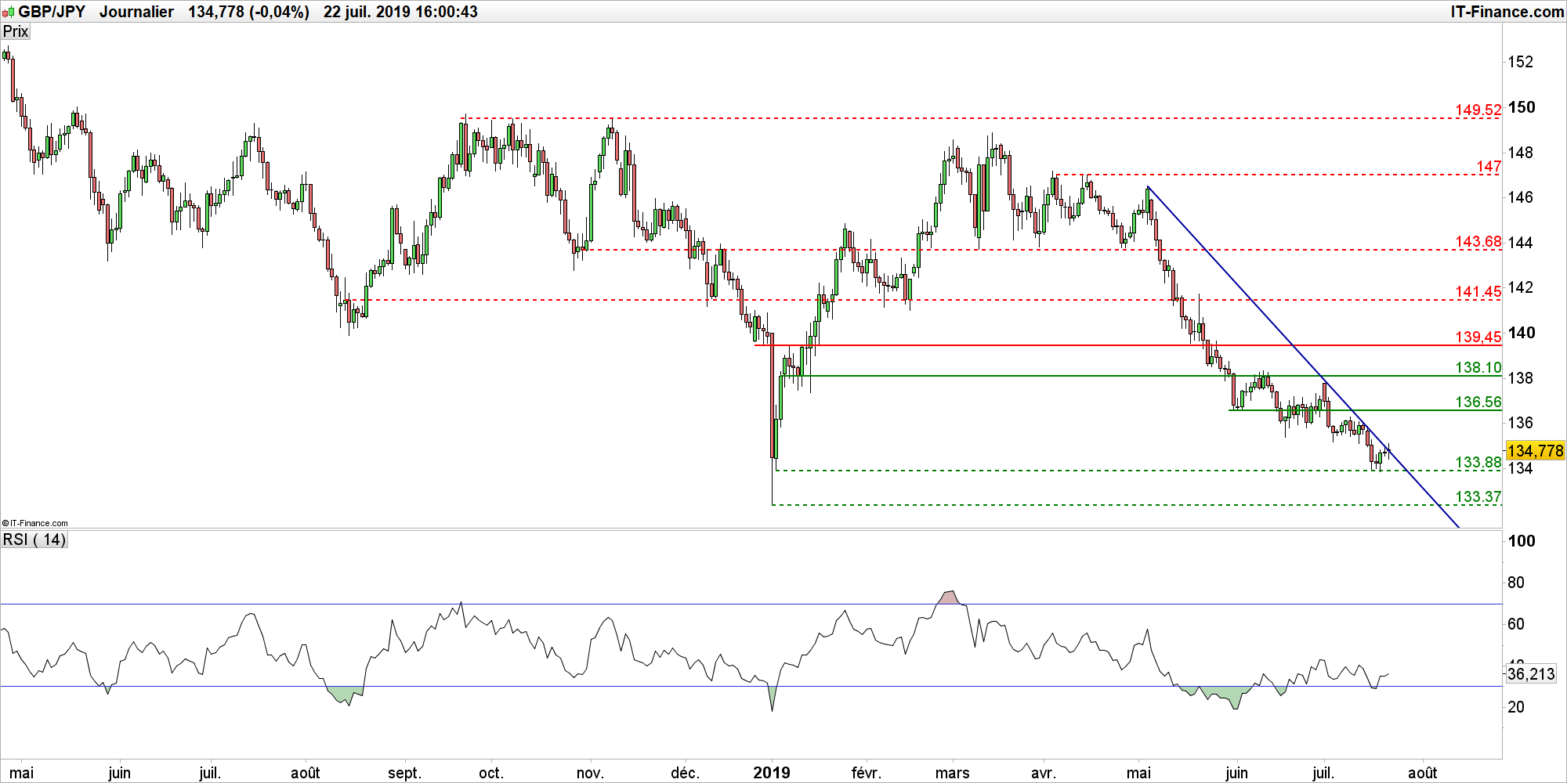The image size is (1567, 783).
Task: Click the © IT-Finance.com copyright text
Action: [x=35, y=523]
